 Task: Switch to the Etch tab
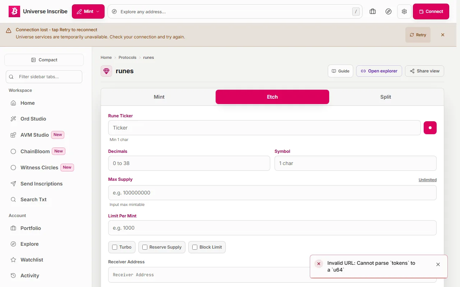272,97
